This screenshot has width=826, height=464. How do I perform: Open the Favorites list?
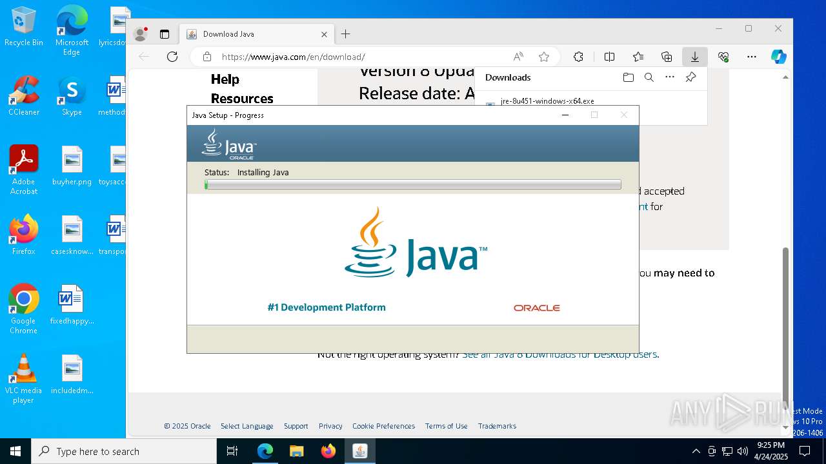coord(638,57)
